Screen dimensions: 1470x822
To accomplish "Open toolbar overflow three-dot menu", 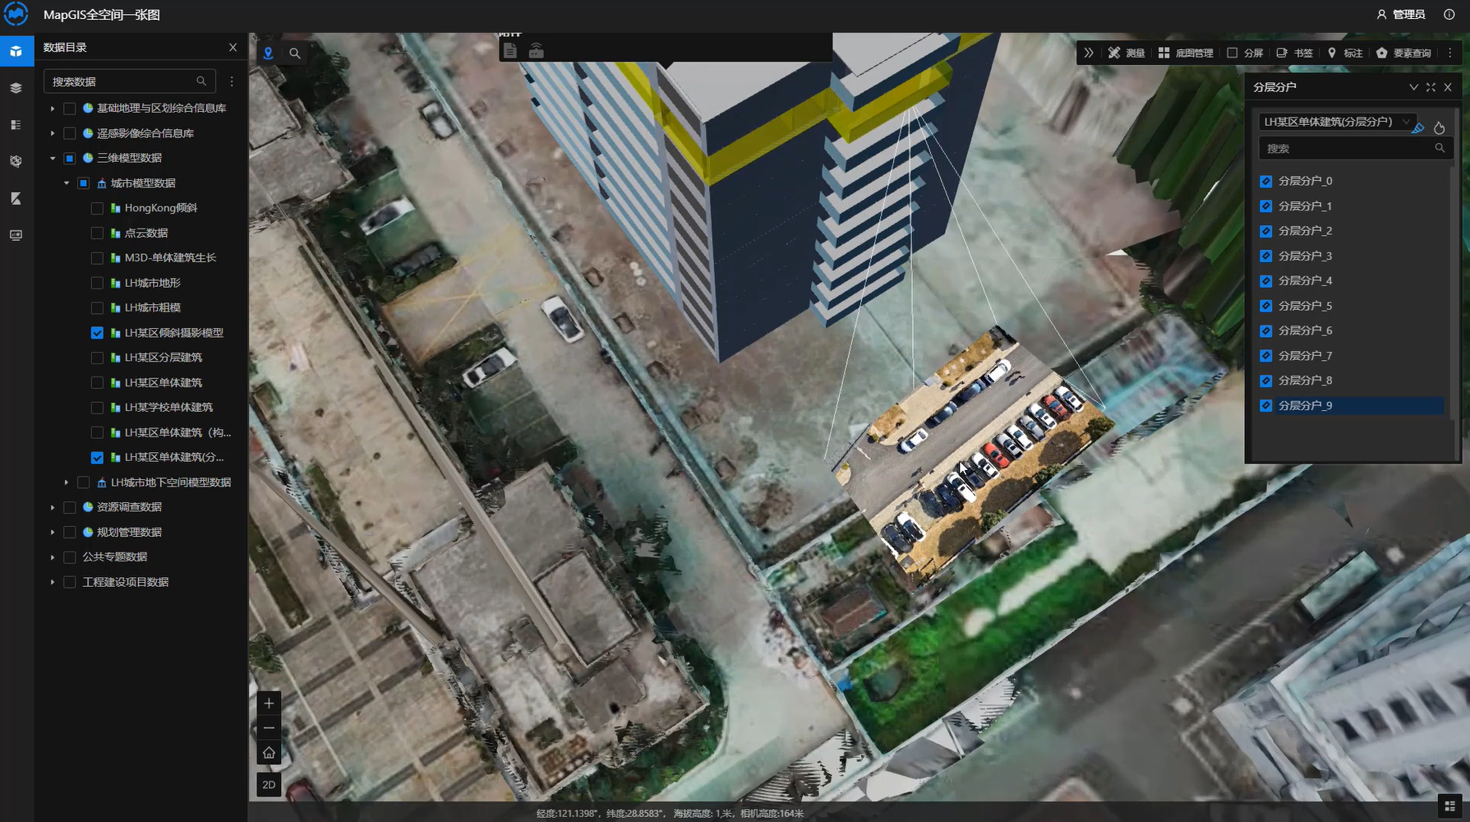I will [1449, 53].
